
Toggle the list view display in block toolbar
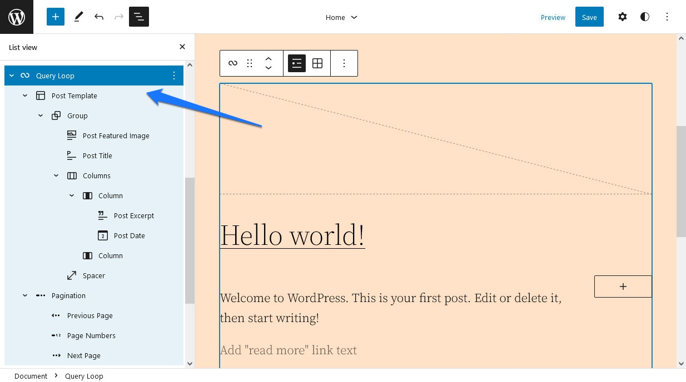(296, 63)
